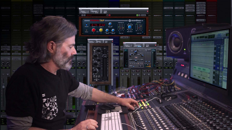Open the CurveBender insert

(201, 3)
